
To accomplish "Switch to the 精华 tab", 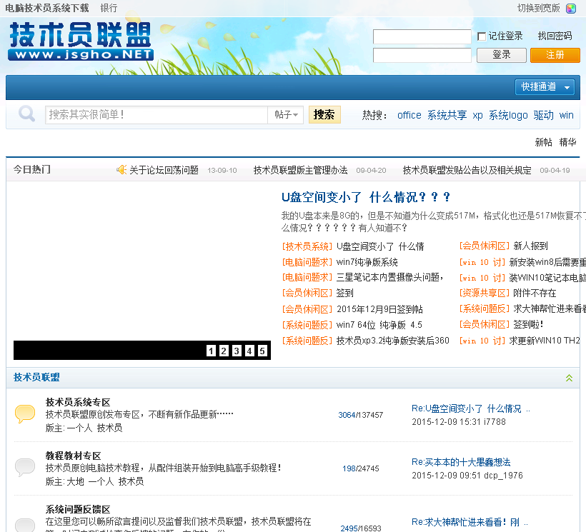I will click(x=567, y=142).
